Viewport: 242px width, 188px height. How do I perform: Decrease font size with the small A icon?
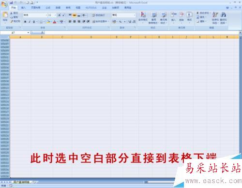63,15
